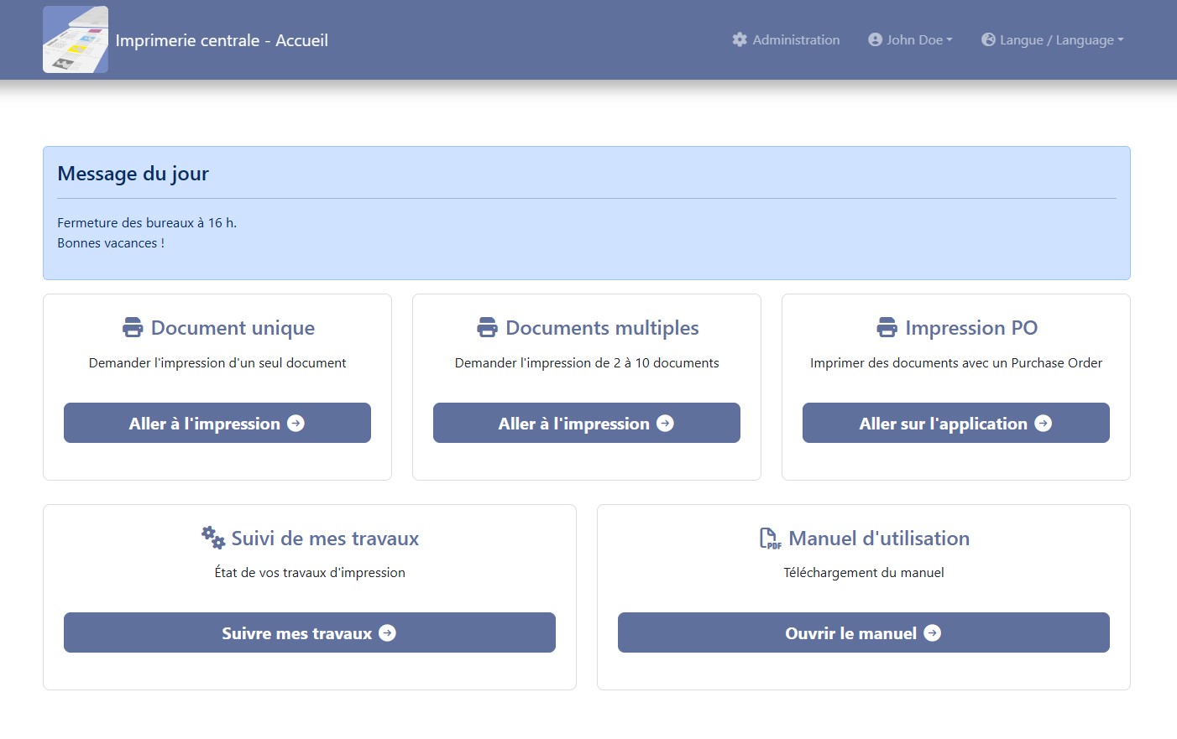Click the John Doe user avatar icon
This screenshot has width=1177, height=739.
pyautogui.click(x=875, y=39)
